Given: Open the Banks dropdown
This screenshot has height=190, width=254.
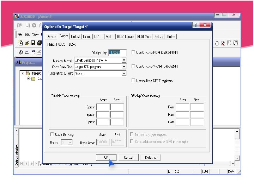Looking at the screenshot, I should [70, 142].
